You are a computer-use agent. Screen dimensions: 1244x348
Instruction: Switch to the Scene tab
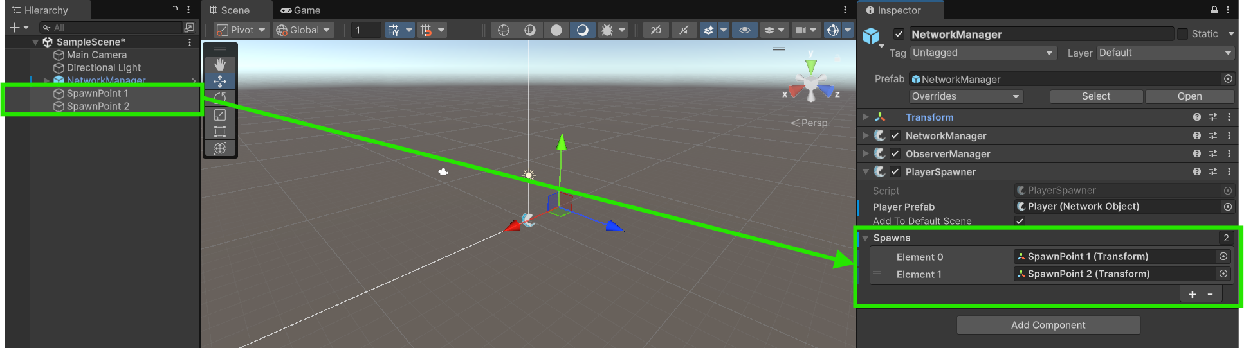point(230,10)
